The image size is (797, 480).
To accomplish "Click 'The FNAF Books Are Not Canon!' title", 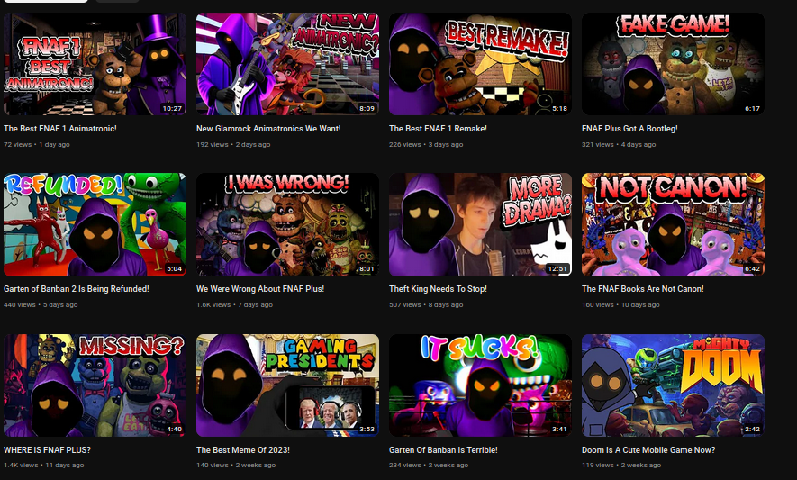I will pyautogui.click(x=643, y=289).
